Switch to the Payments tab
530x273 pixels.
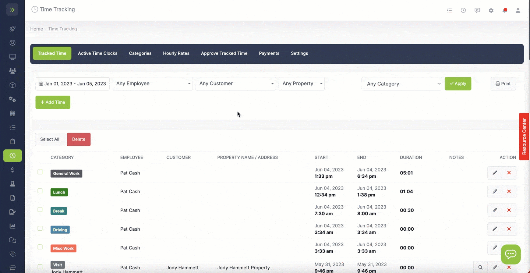point(269,53)
